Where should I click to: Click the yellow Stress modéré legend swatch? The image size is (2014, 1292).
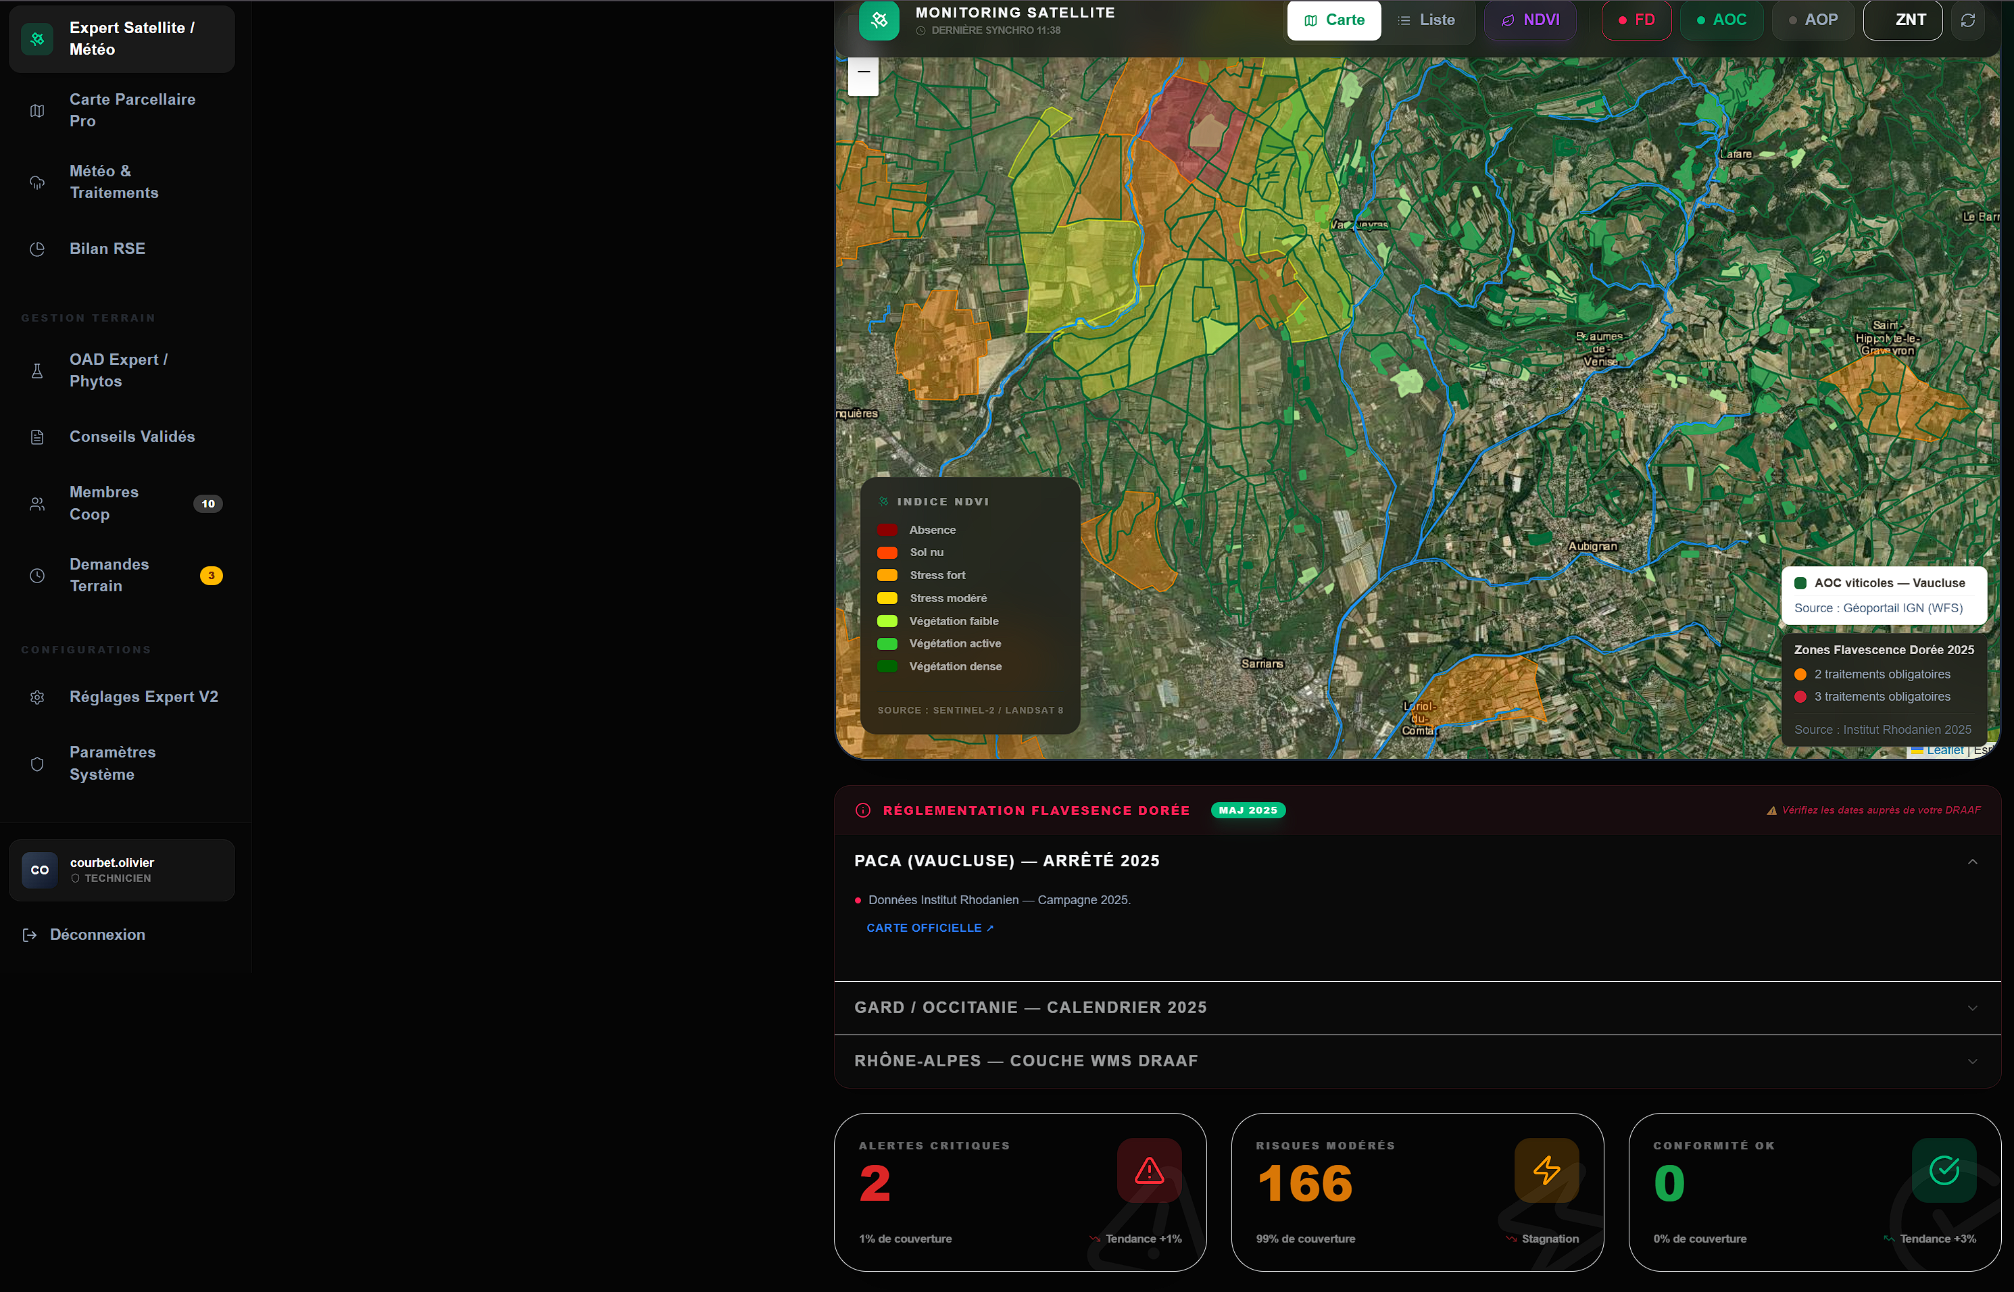[x=887, y=598]
